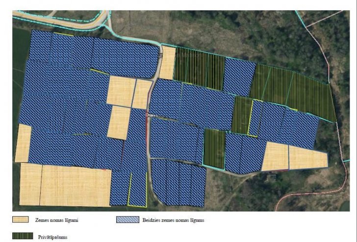Click the blue hatched Beidzies legend swatch

pos(127,220)
